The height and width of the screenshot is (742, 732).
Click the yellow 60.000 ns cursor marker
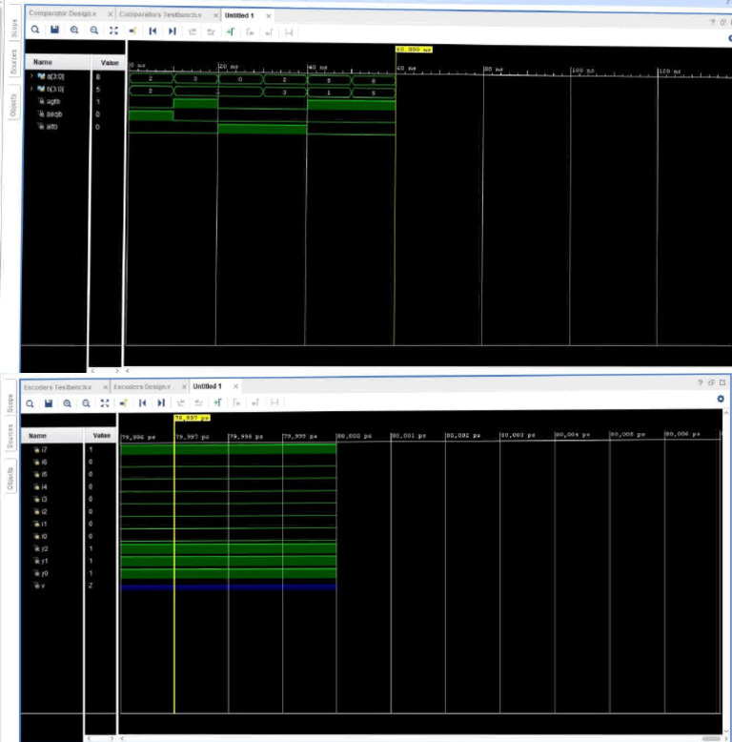414,50
